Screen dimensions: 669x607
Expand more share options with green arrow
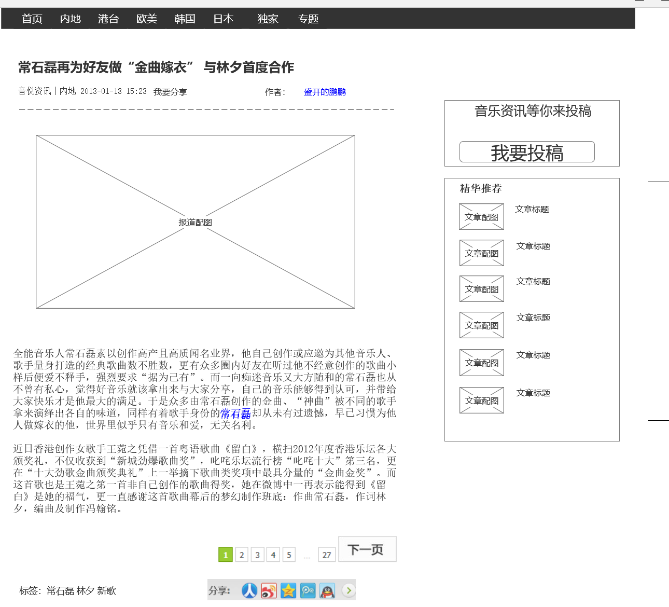pos(349,590)
